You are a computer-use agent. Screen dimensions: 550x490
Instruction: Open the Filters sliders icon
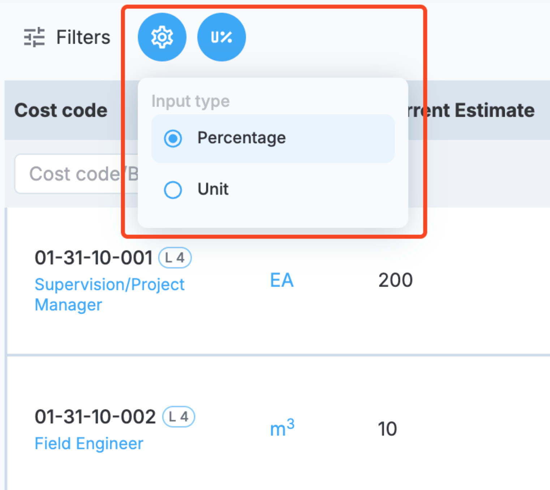34,37
